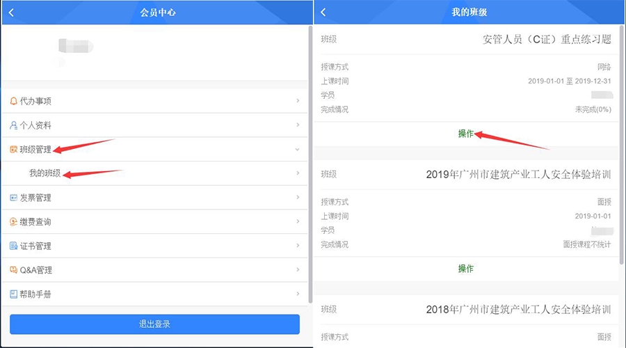Click the 发票管理 card icon
The width and height of the screenshot is (626, 348).
(13, 198)
